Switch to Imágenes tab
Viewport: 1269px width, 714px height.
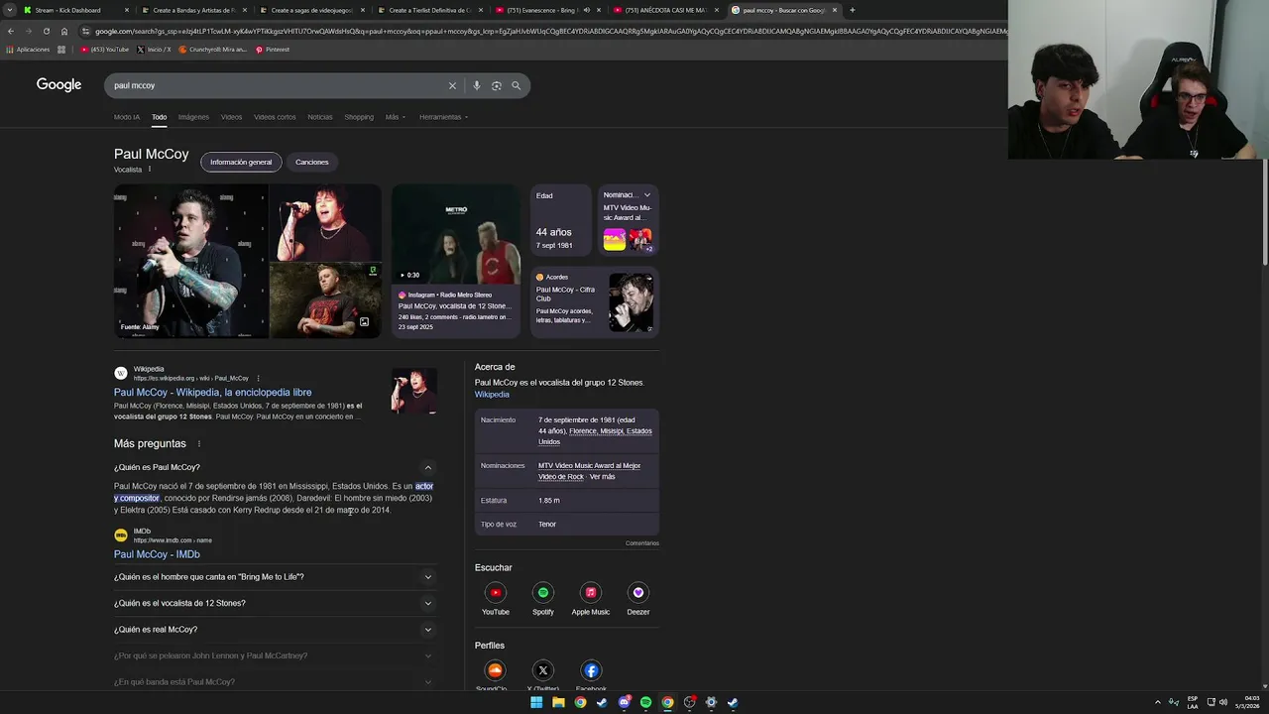(x=193, y=117)
